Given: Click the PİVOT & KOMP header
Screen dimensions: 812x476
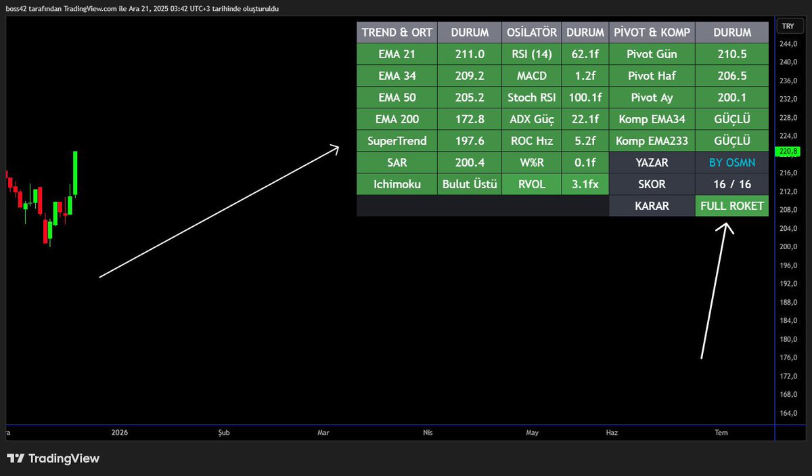Looking at the screenshot, I should (652, 33).
